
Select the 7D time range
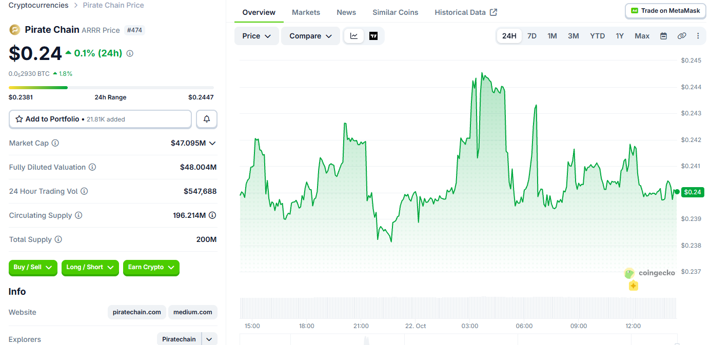click(x=532, y=36)
